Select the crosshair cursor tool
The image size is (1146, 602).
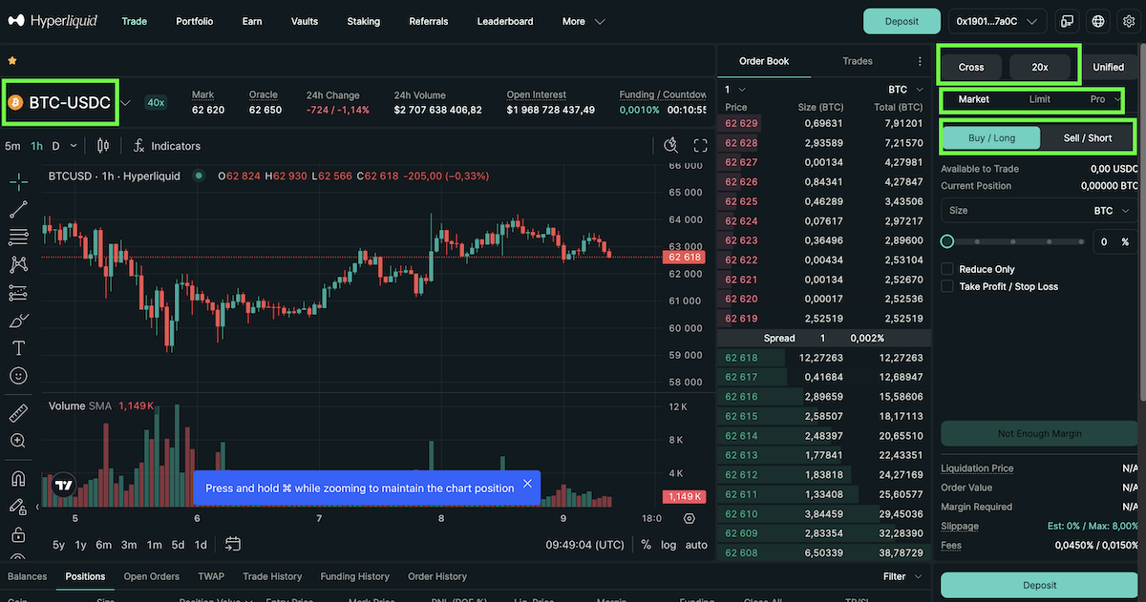click(18, 181)
